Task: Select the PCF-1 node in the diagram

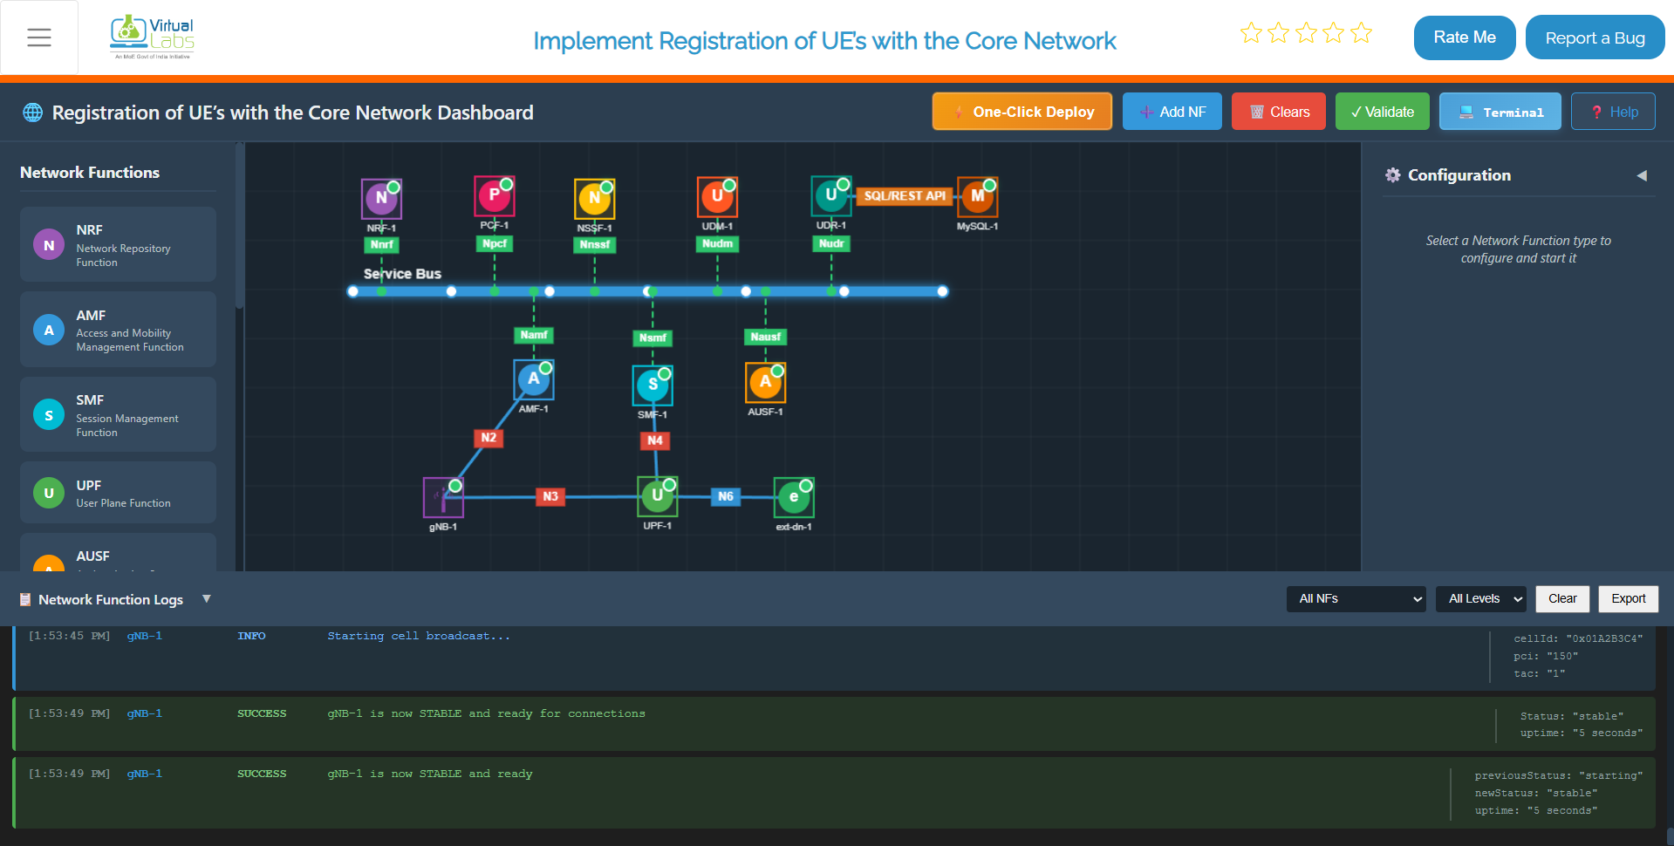Action: point(495,195)
